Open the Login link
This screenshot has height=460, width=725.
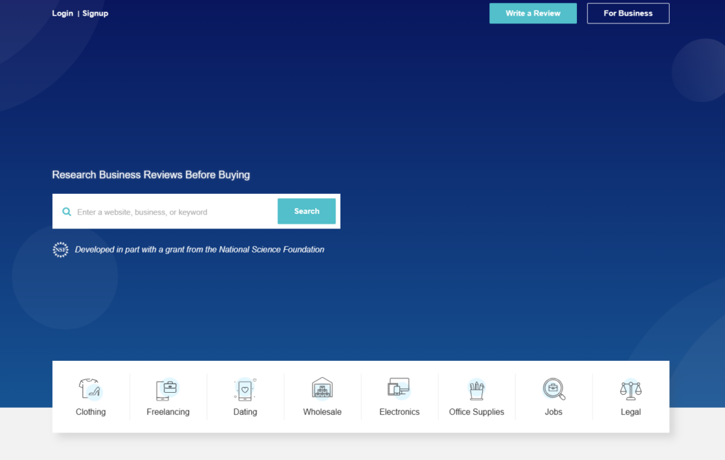tap(62, 13)
